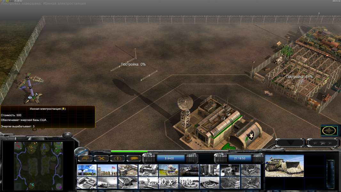Open the General's powers compass icon
This screenshot has width=341, height=192.
[x=329, y=131]
